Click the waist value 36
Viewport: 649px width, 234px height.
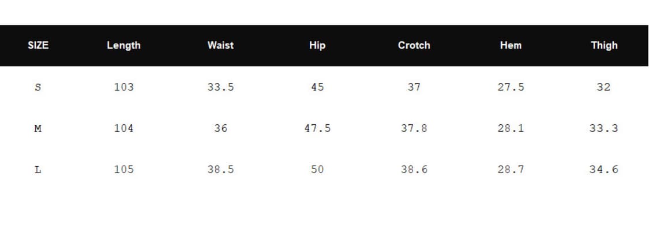click(220, 128)
